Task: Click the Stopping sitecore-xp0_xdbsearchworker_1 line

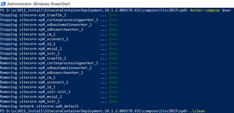Action: pyautogui.click(x=42, y=29)
